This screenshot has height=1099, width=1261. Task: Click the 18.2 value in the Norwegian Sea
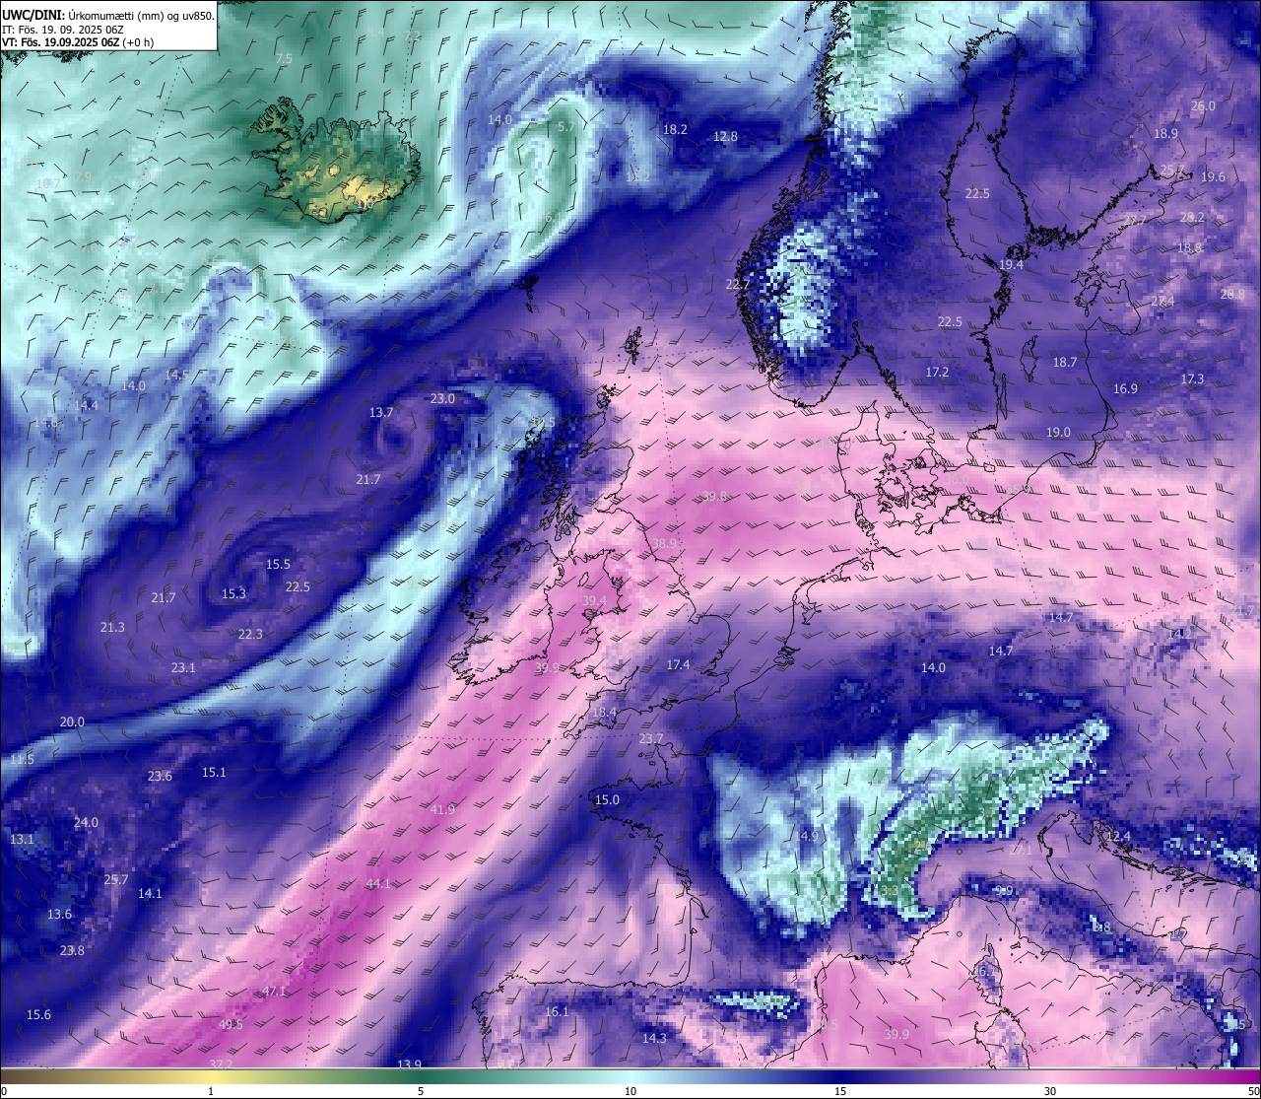coord(675,130)
